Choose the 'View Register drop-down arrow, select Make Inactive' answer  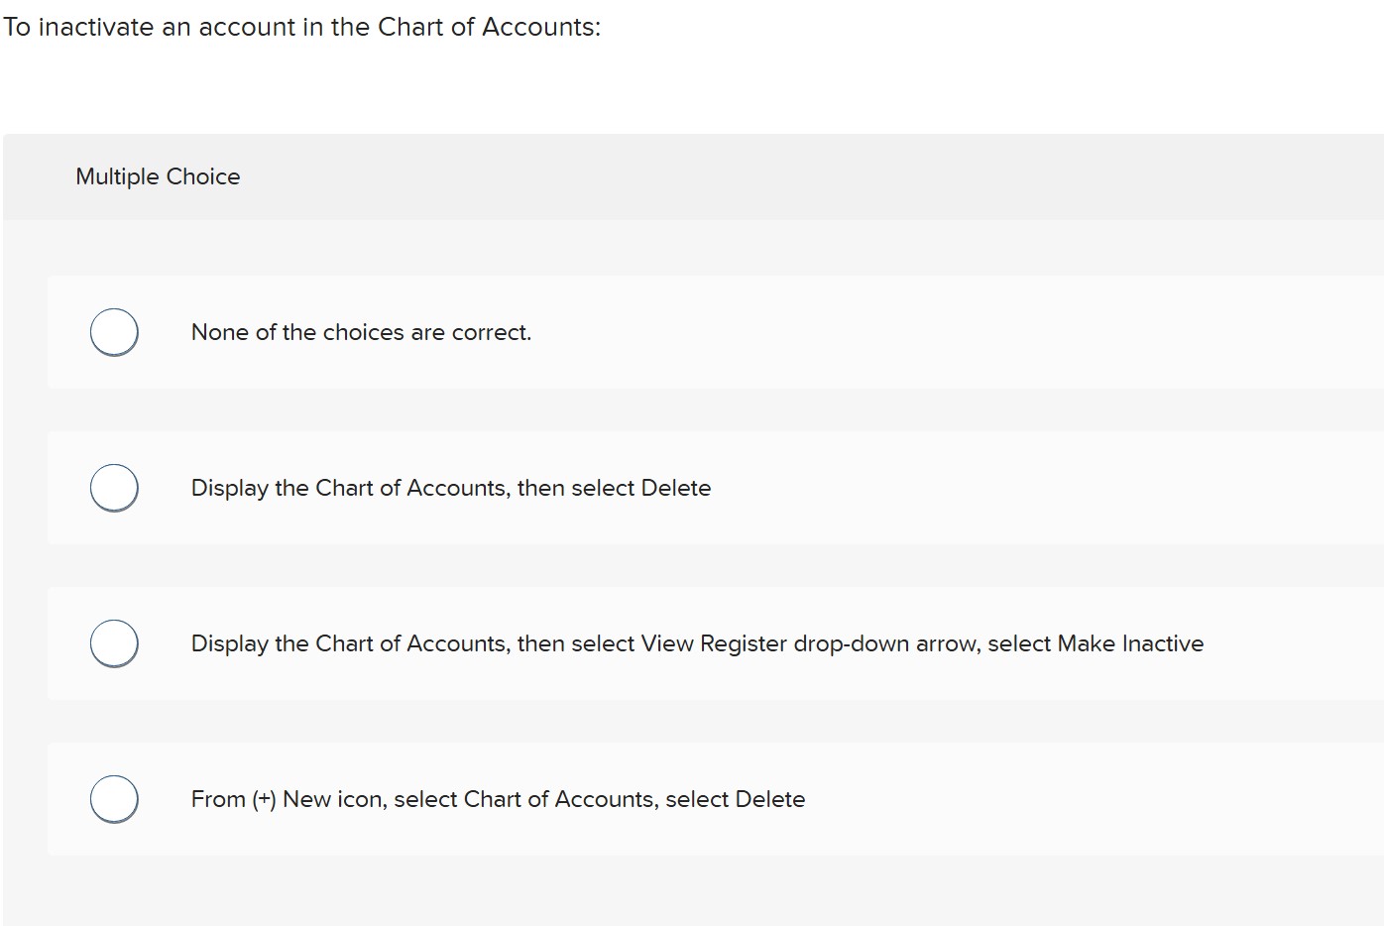click(x=114, y=642)
